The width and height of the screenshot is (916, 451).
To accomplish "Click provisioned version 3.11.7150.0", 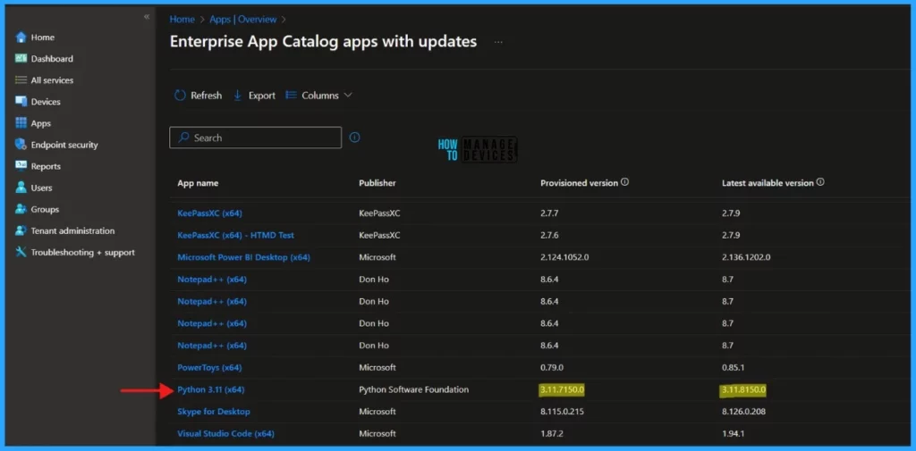I will point(563,389).
